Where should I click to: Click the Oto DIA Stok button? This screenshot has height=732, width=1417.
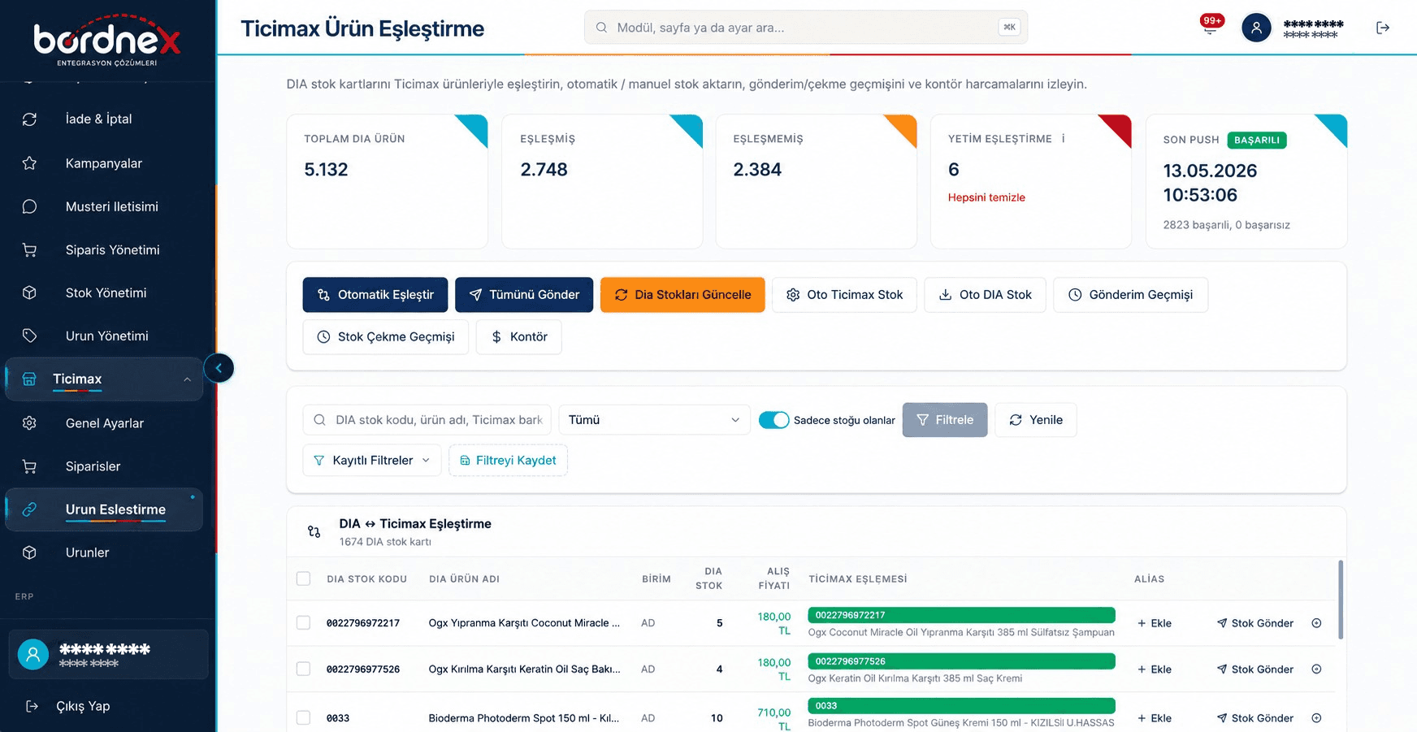(985, 295)
